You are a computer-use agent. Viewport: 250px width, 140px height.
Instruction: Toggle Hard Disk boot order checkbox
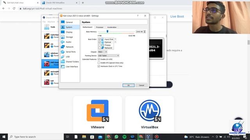pos(100,39)
